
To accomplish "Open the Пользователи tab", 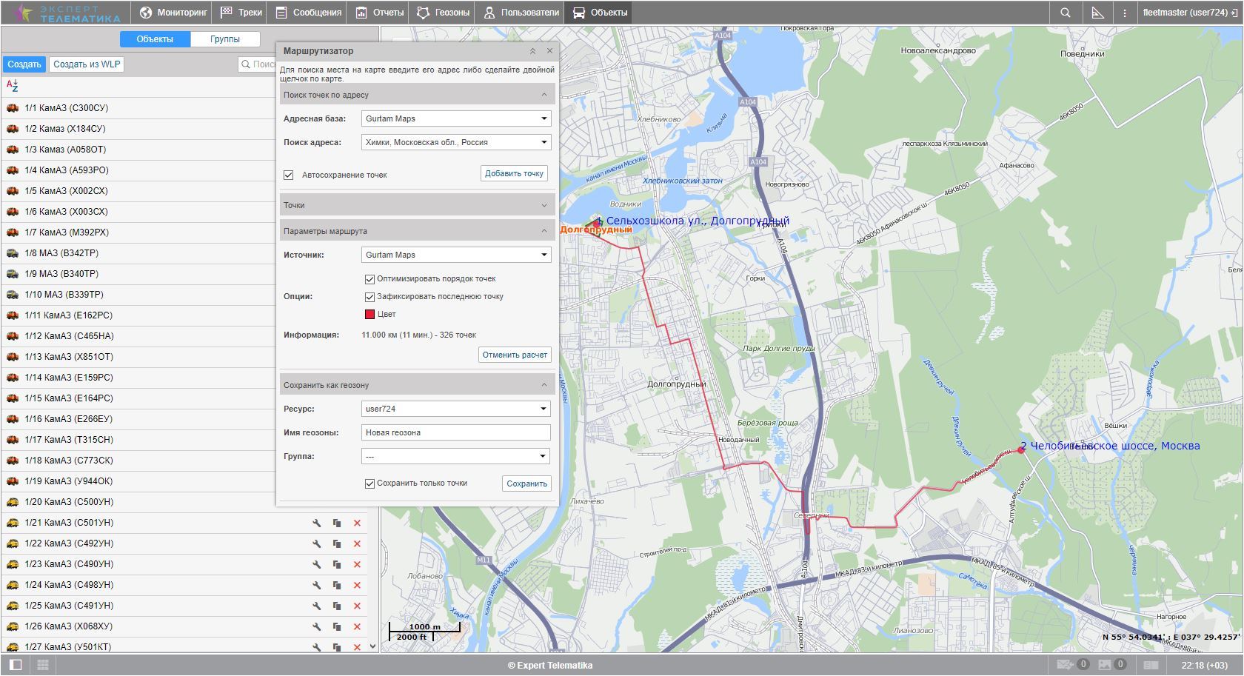I will [x=521, y=13].
